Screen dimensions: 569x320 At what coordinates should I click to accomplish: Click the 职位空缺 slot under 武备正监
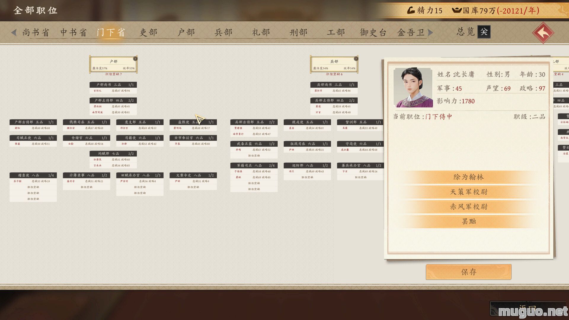pyautogui.click(x=254, y=156)
